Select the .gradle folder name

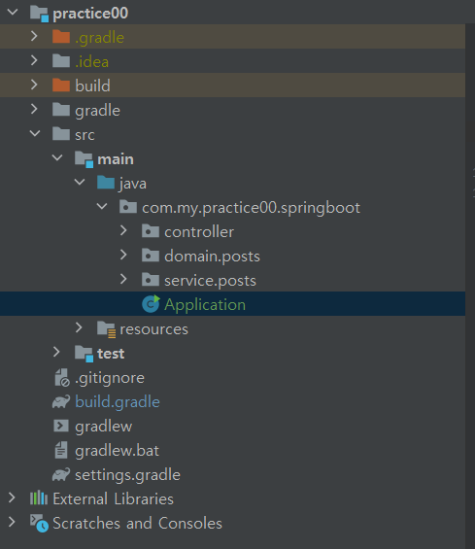pos(99,38)
